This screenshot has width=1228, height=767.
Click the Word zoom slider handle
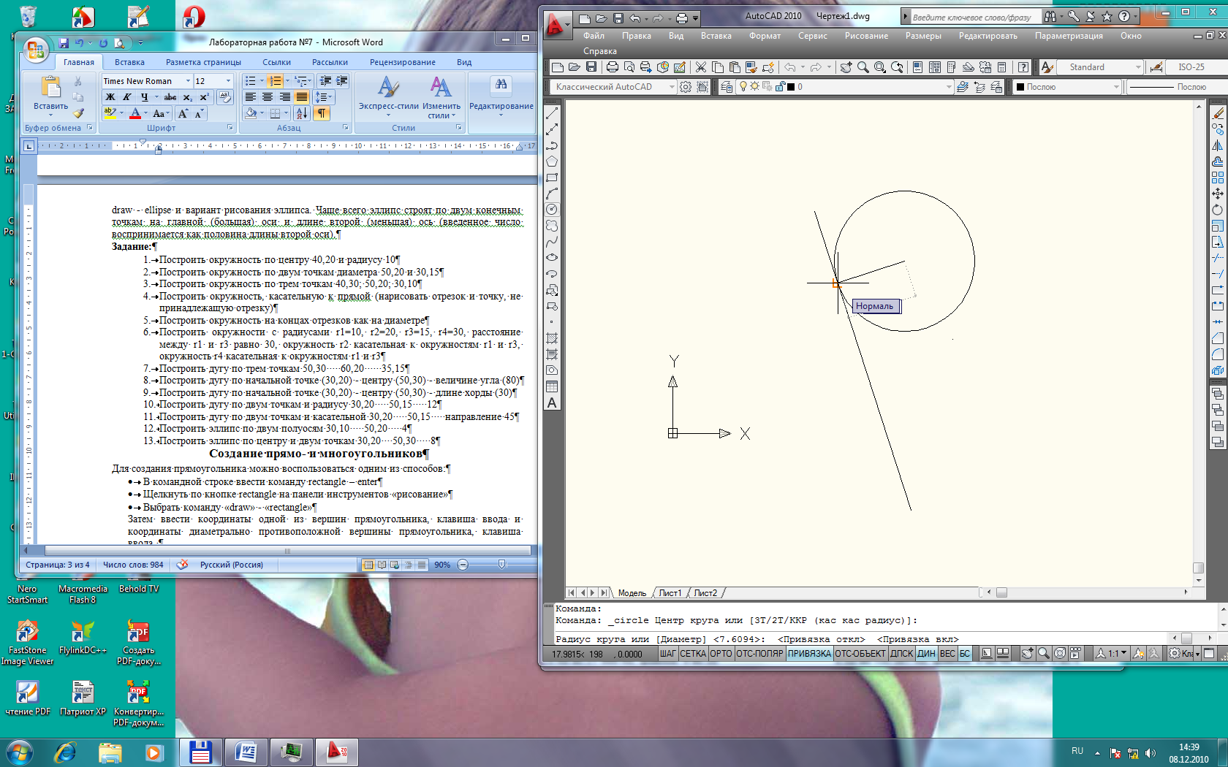tap(501, 565)
